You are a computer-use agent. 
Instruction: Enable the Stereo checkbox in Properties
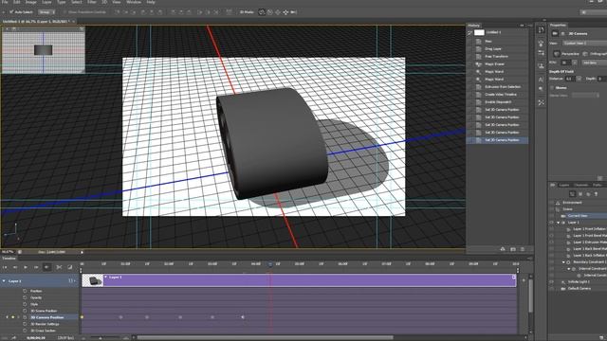[x=552, y=88]
